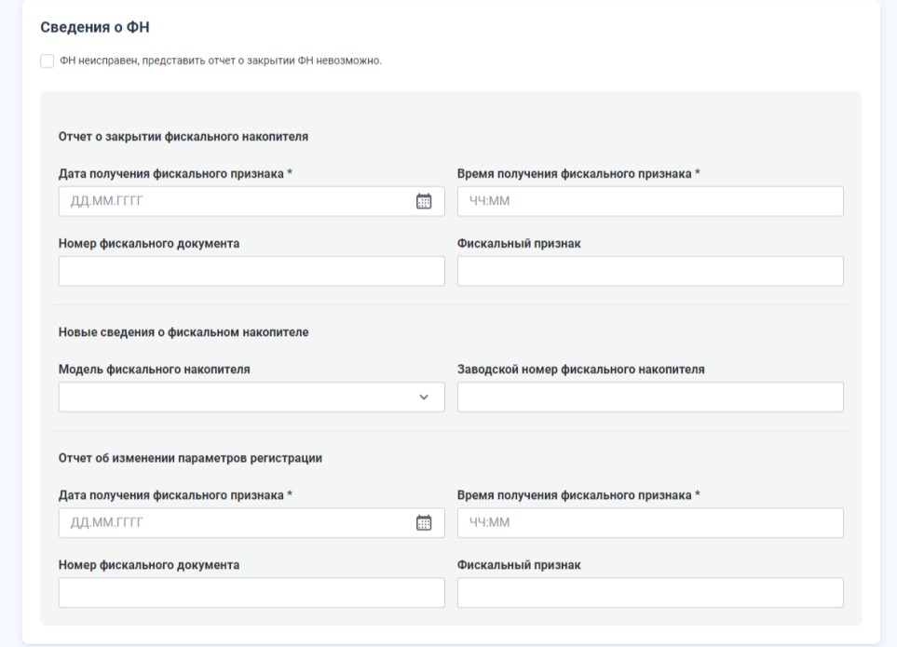The image size is (897, 647).
Task: Click registration change report time field ЧЧ:ММ
Action: point(650,522)
